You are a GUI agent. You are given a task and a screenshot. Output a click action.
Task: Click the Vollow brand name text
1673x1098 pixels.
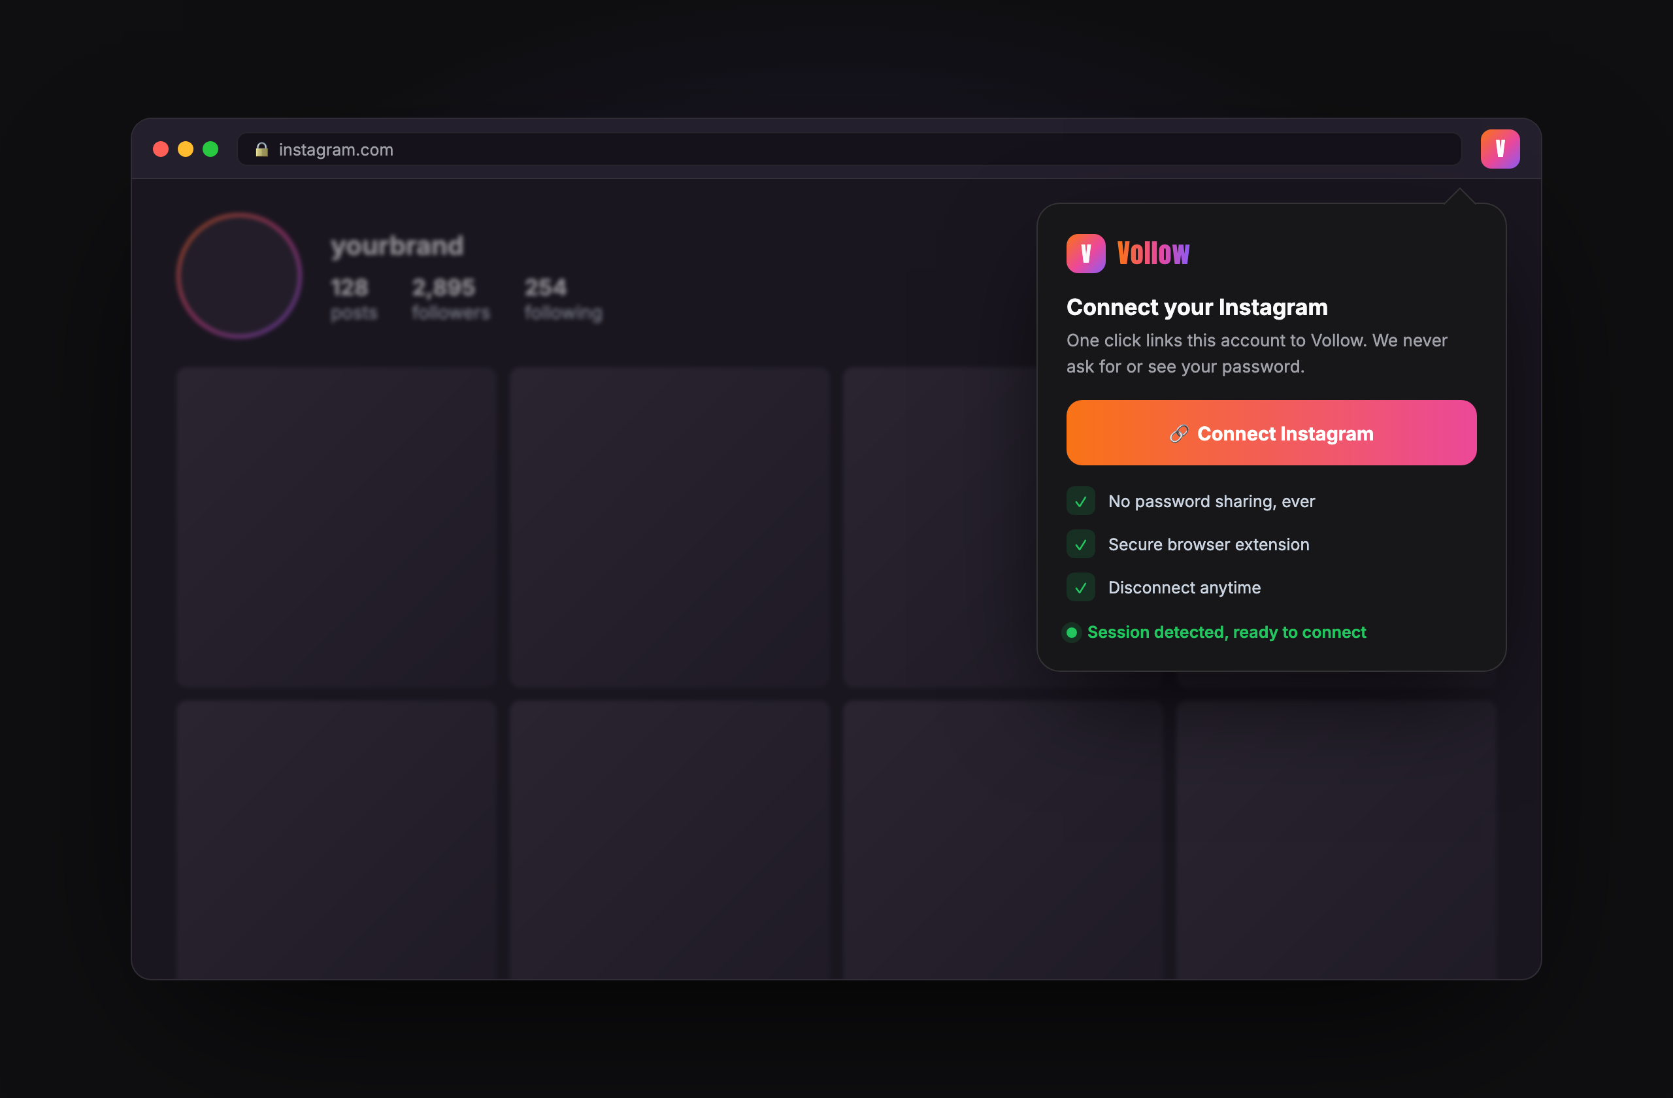click(1153, 253)
